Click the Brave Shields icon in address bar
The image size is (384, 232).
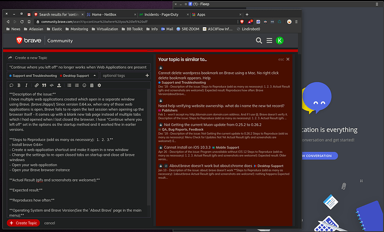242,22
